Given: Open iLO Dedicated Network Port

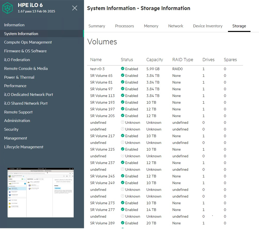Looking at the screenshot, I should (29, 95).
